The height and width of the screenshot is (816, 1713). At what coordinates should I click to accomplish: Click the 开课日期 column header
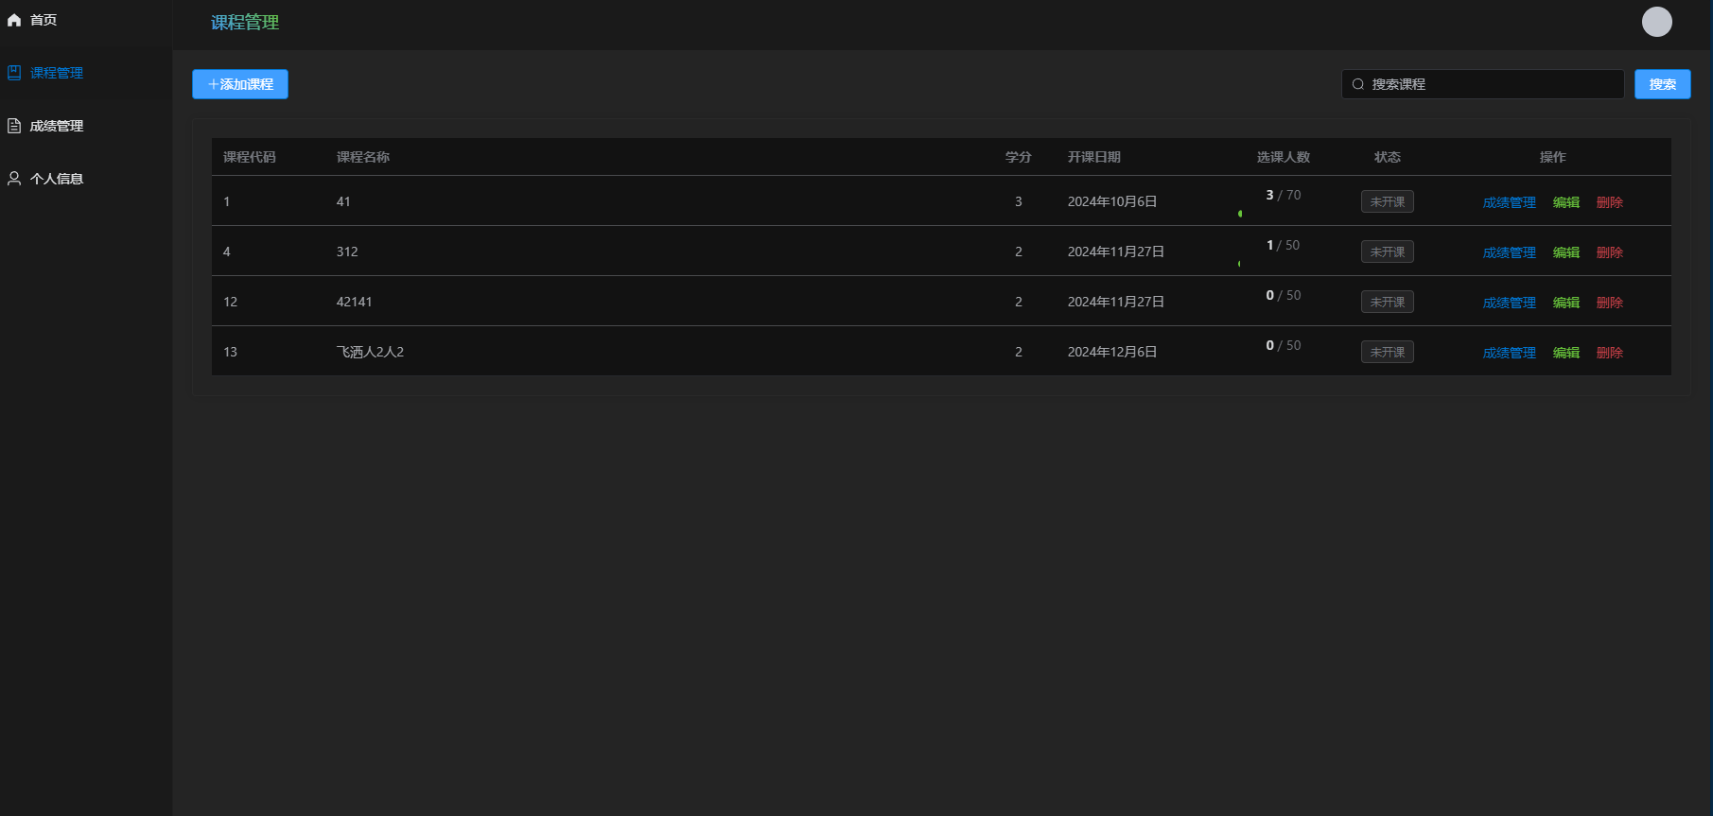(x=1093, y=157)
